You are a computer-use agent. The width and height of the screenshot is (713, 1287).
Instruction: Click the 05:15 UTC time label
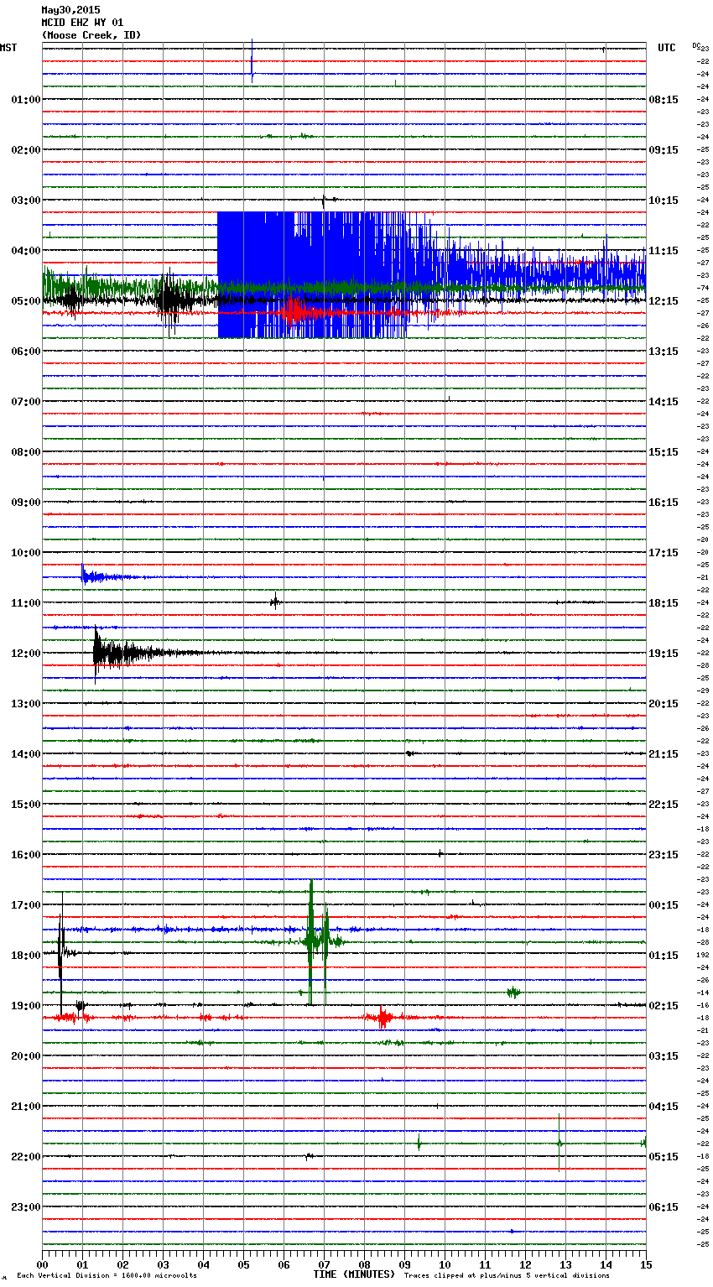664,1157
